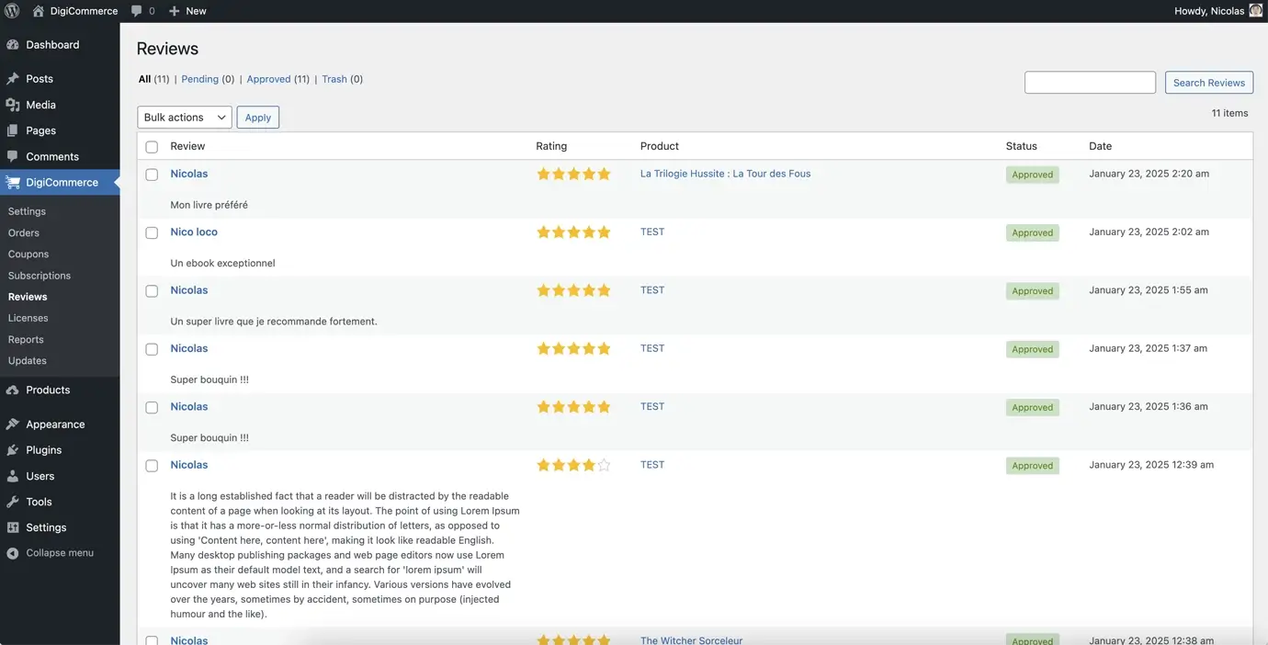This screenshot has width=1268, height=645.
Task: Click the Dashboard gauge icon
Action: coord(12,45)
